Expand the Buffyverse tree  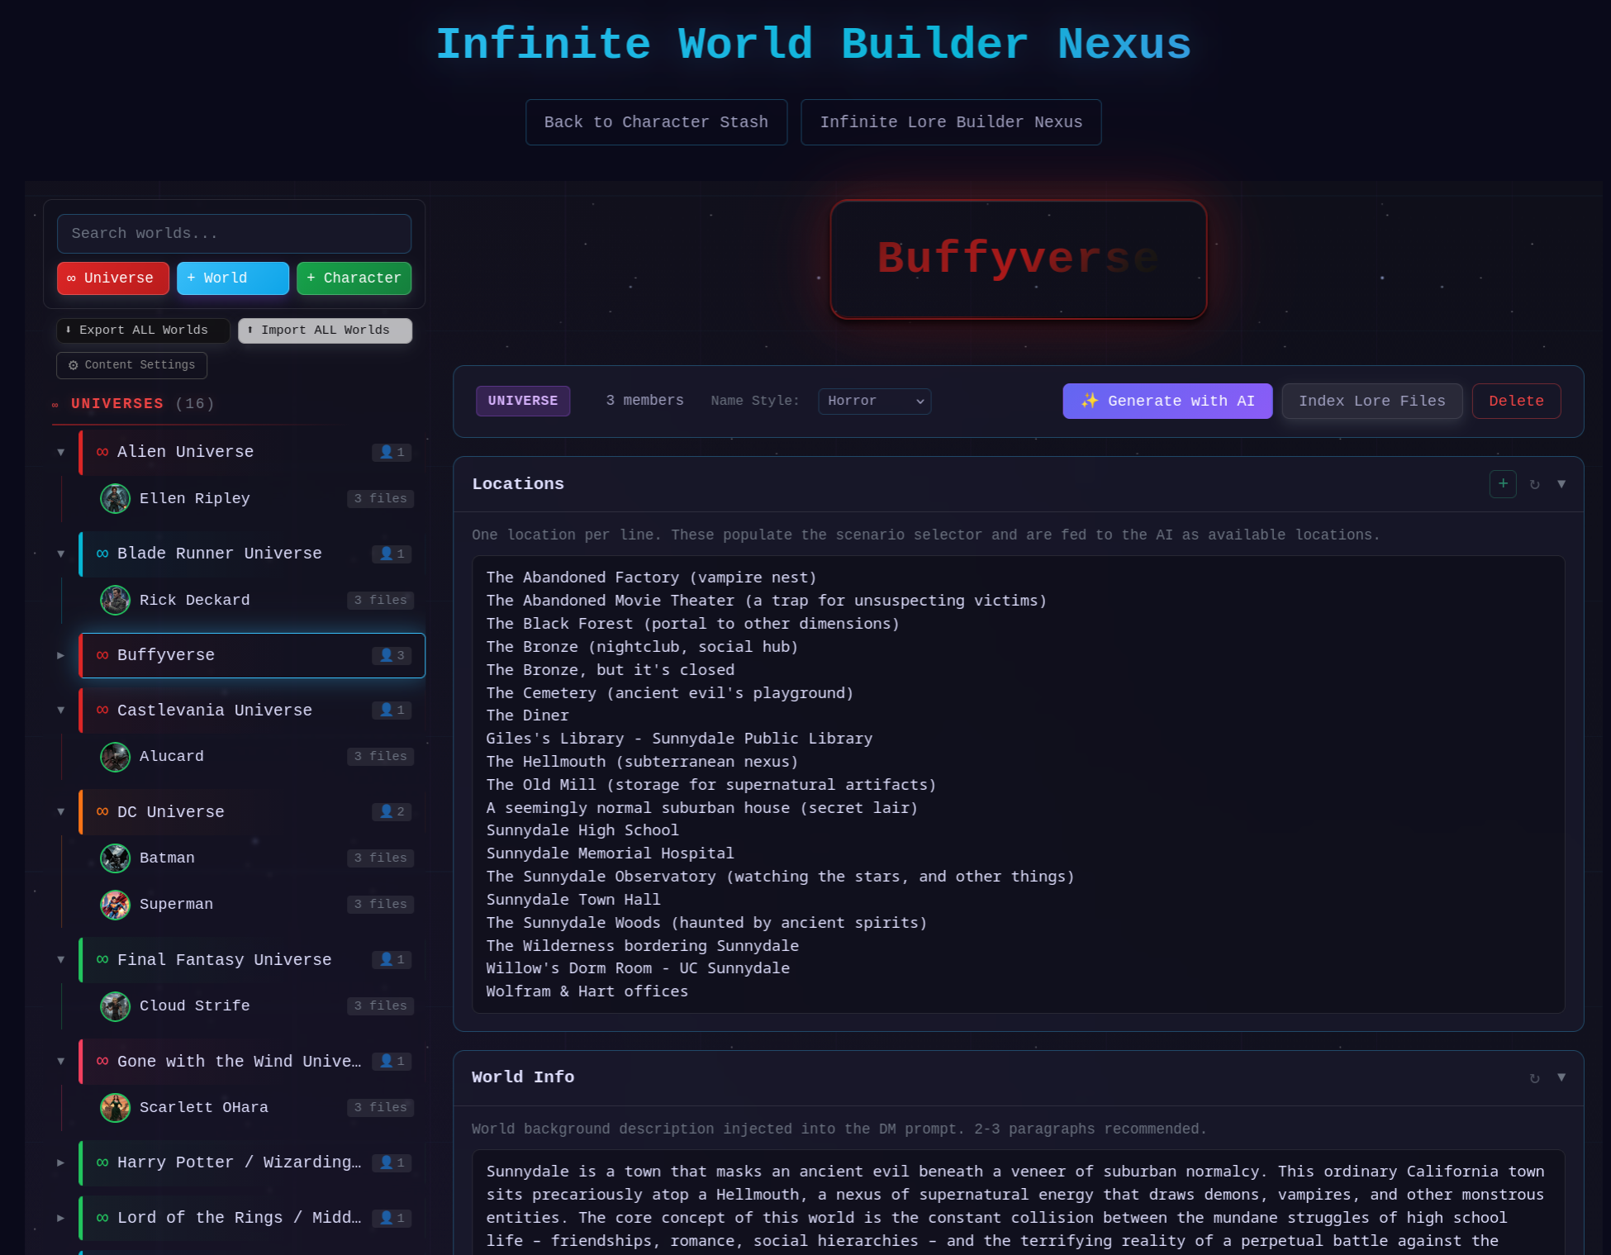pos(61,655)
